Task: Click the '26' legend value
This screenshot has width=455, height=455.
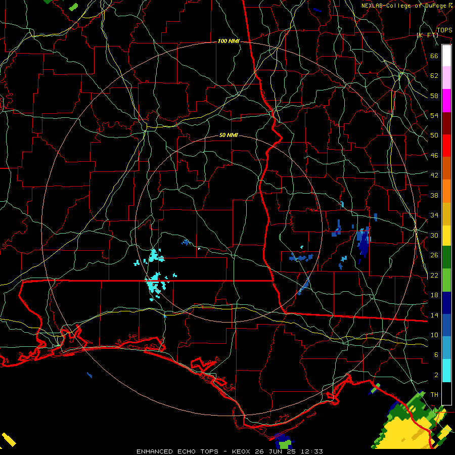Action: (x=434, y=255)
